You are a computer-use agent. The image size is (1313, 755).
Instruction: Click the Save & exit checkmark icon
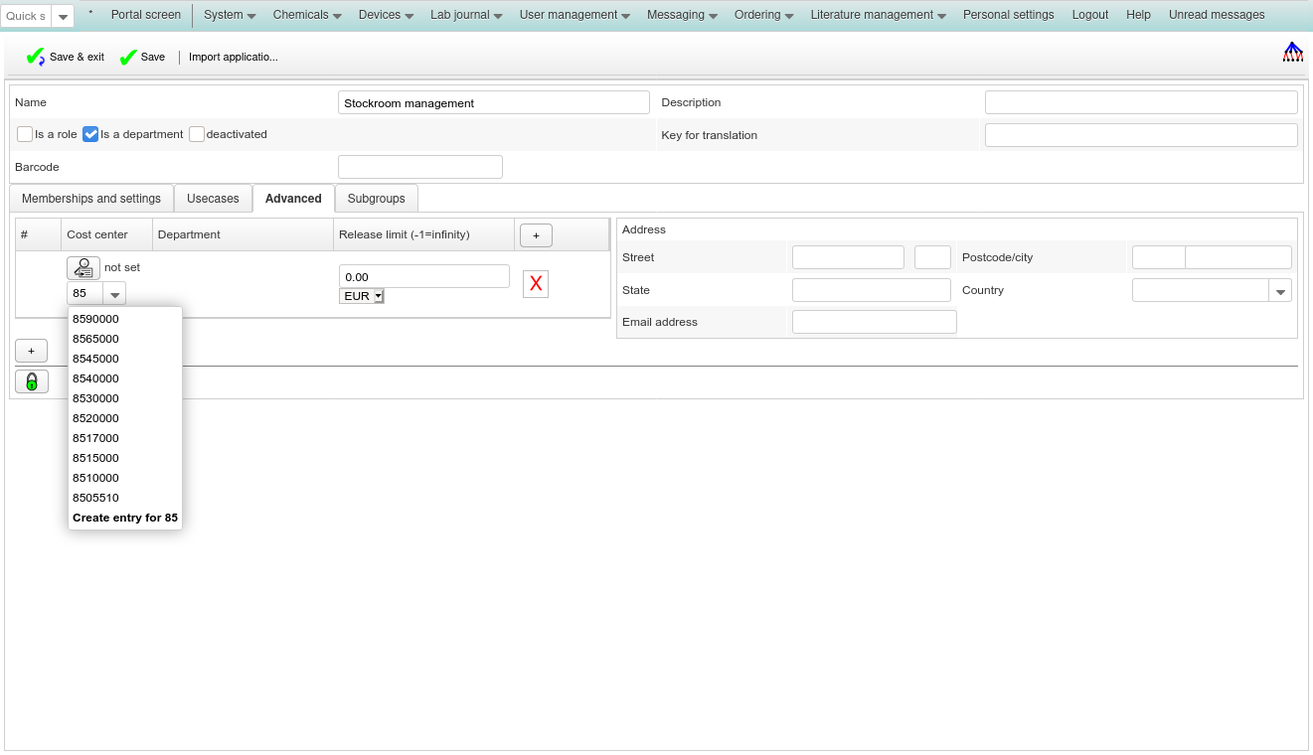[x=35, y=58]
